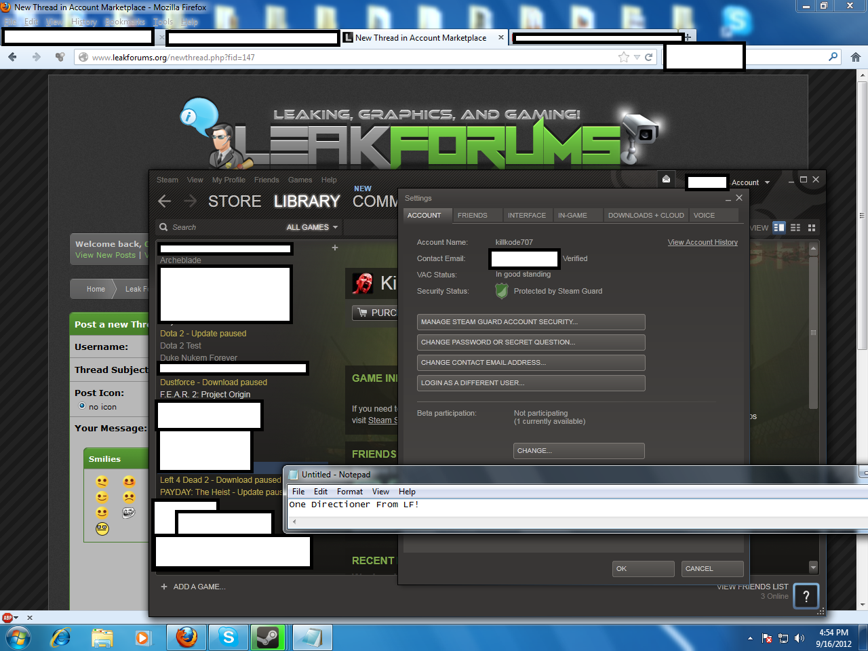Open the File menu in Notepad

pyautogui.click(x=298, y=492)
